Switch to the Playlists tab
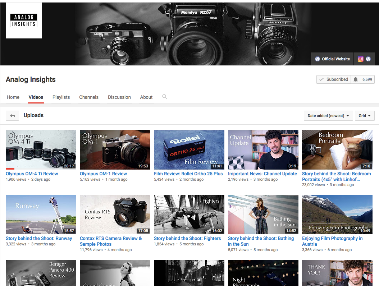This screenshot has height=286, width=379. 61,97
